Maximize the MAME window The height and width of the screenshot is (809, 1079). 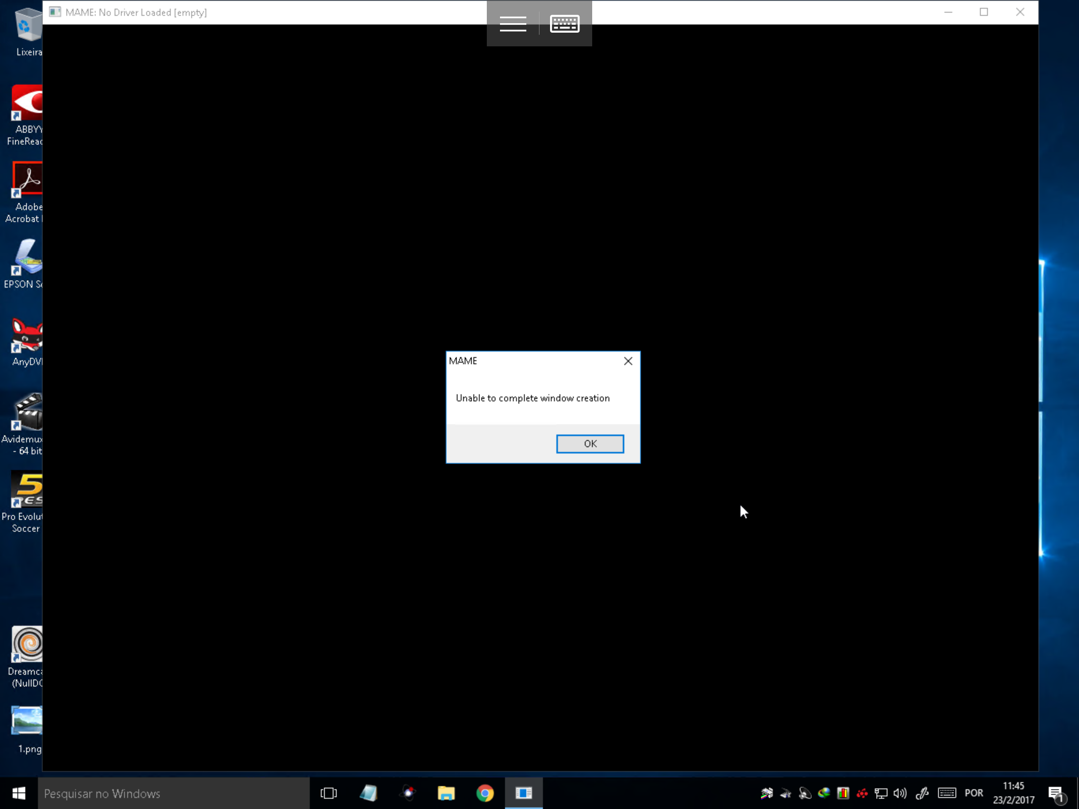point(984,12)
